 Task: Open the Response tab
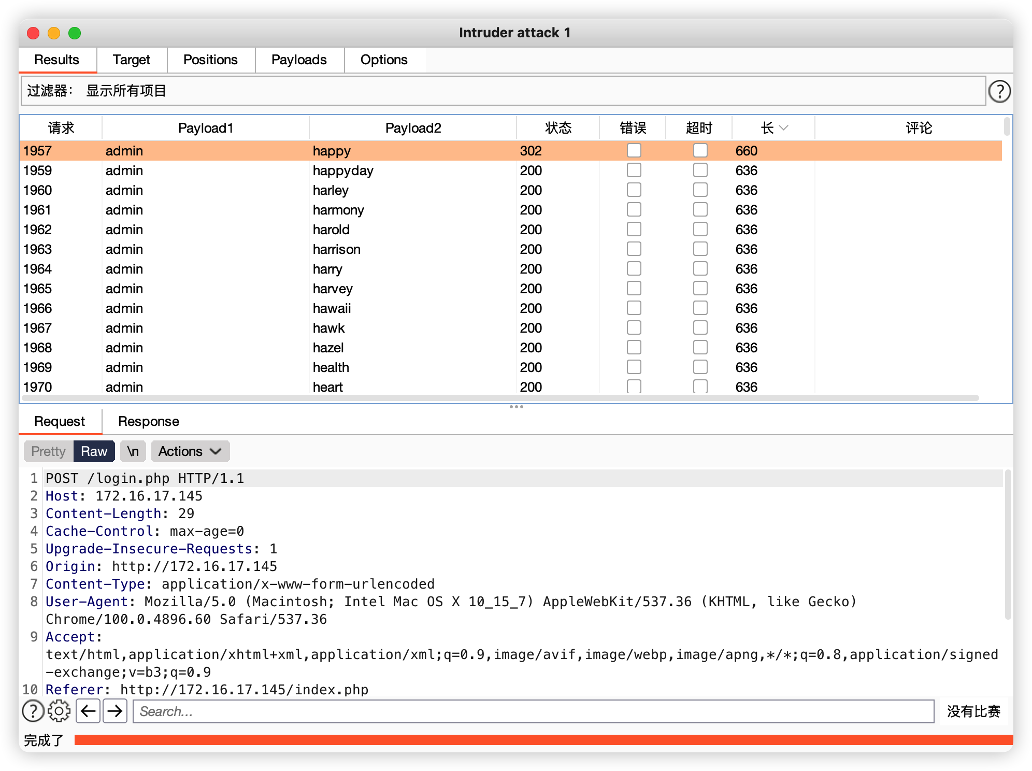(148, 421)
